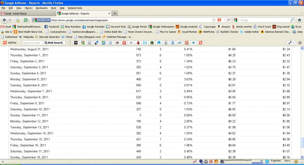Click the StumbleUpon icon in AddThis toolbar
The height and width of the screenshot is (165, 304).
[x=103, y=43]
